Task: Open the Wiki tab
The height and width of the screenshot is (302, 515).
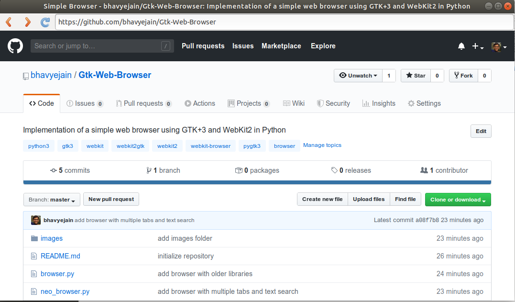Action: (294, 103)
